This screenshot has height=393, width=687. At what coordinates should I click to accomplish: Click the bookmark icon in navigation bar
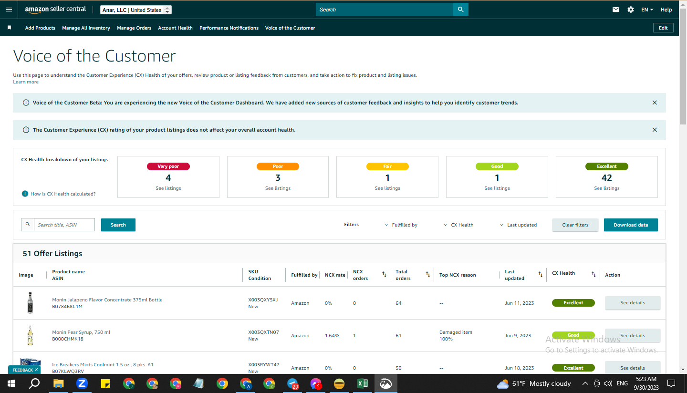pos(9,28)
